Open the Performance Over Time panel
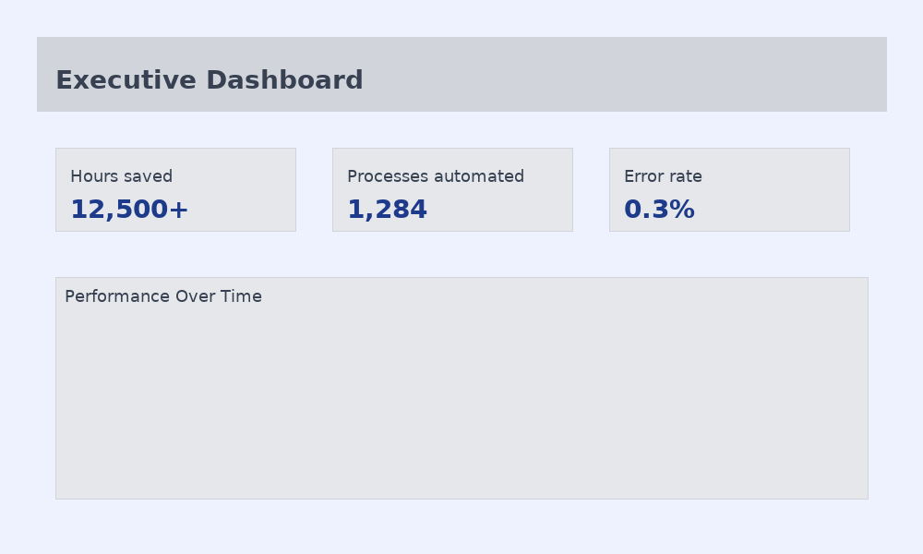923x554 pixels. [x=461, y=388]
